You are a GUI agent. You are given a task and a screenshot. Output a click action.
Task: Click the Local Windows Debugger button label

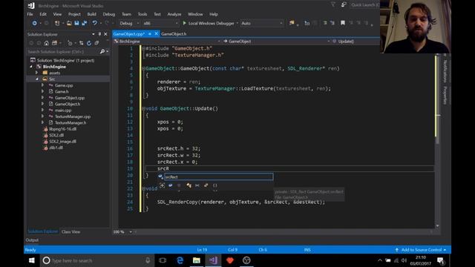pos(211,23)
